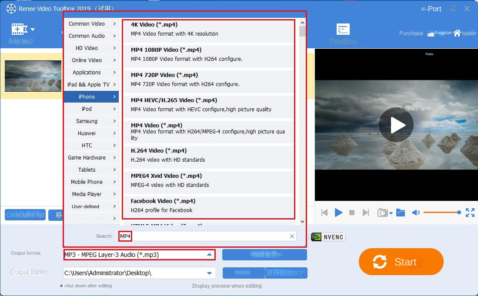This screenshot has width=478, height=296.
Task: Click the Browse button
Action: (242, 273)
